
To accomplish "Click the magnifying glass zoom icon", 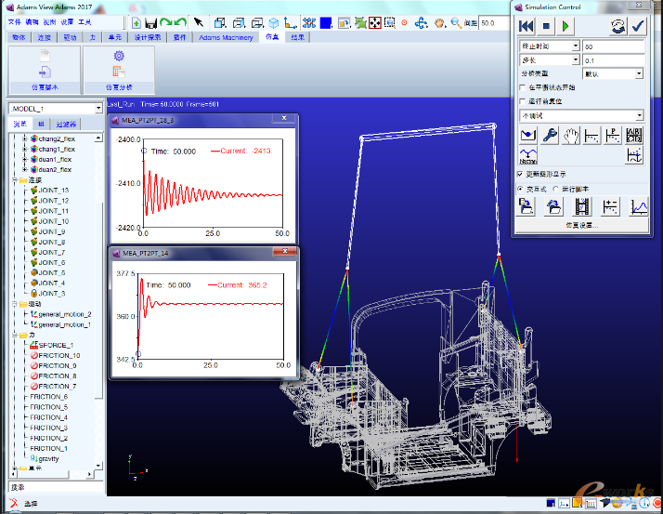I will click(456, 23).
